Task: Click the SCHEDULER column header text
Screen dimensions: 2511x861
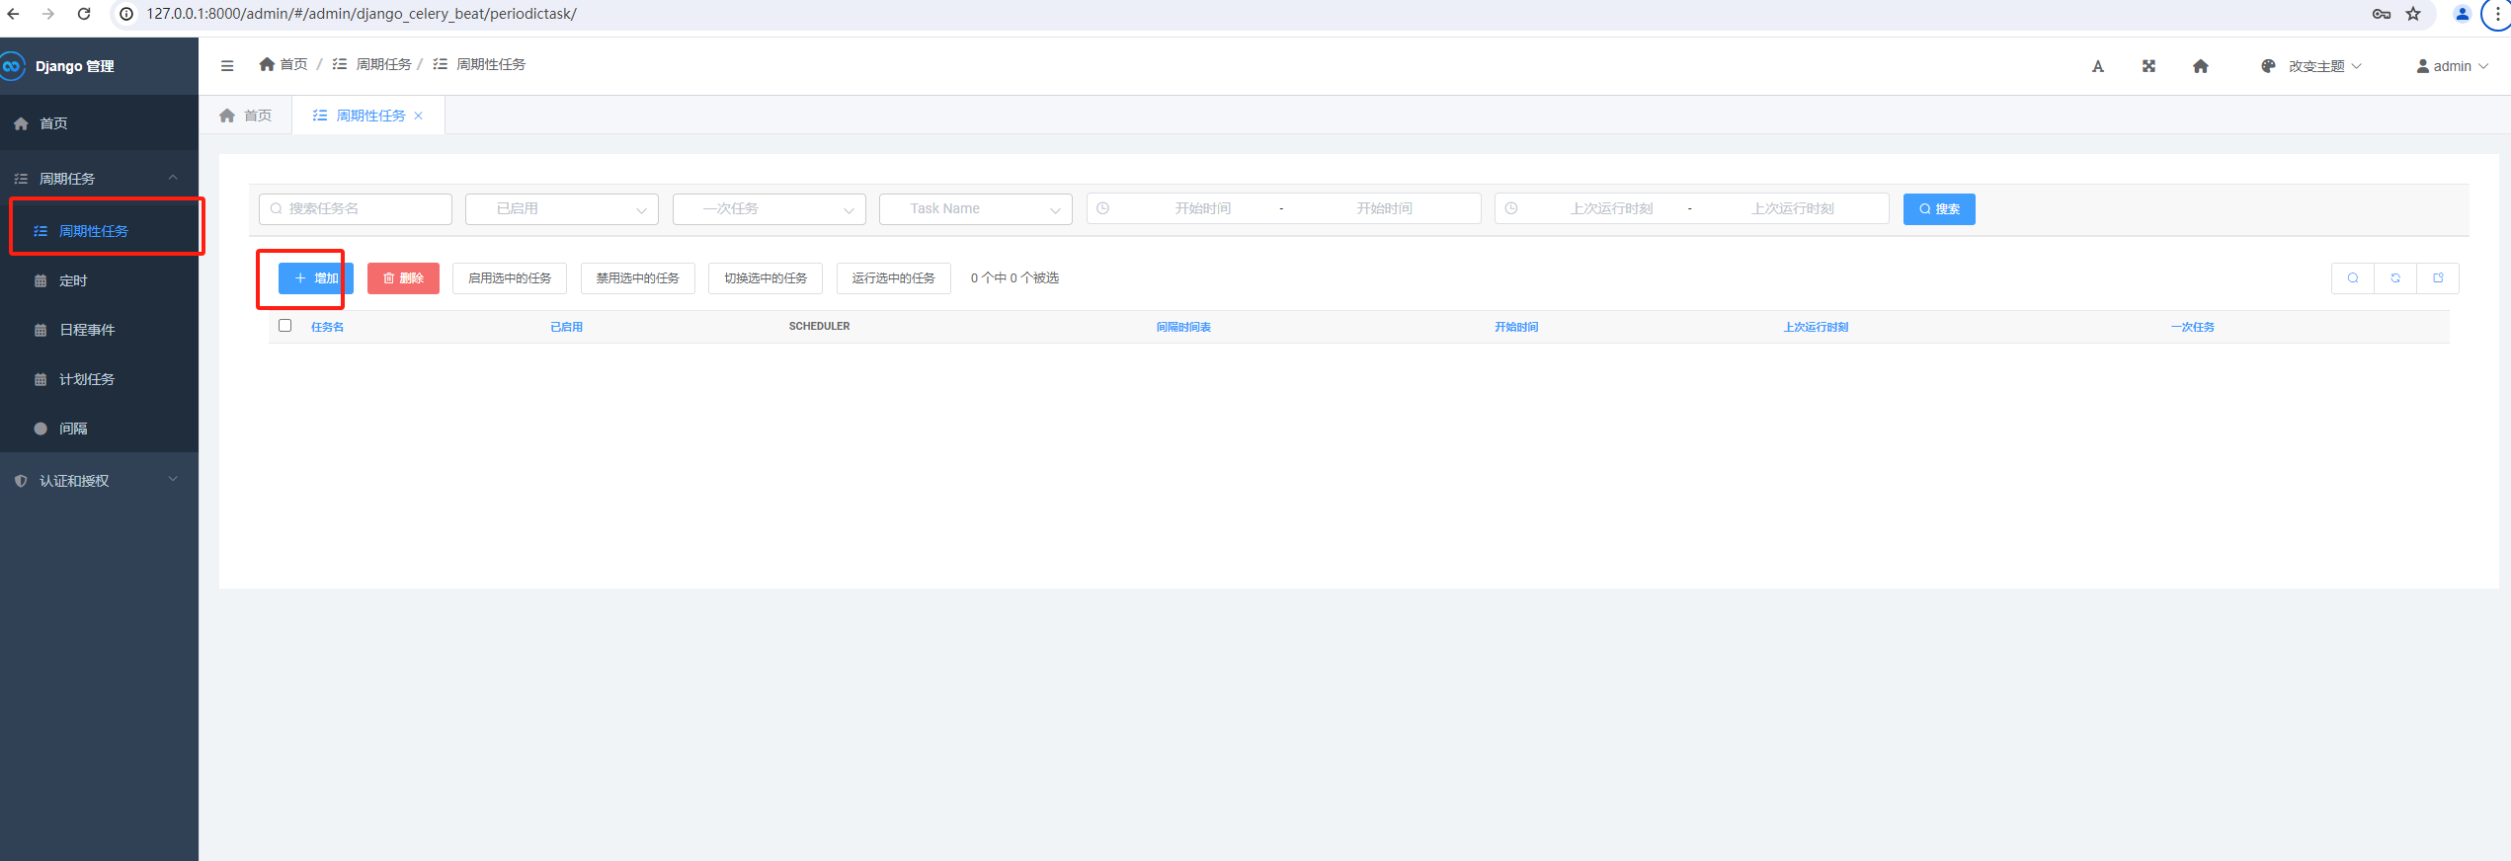Action: tap(820, 326)
